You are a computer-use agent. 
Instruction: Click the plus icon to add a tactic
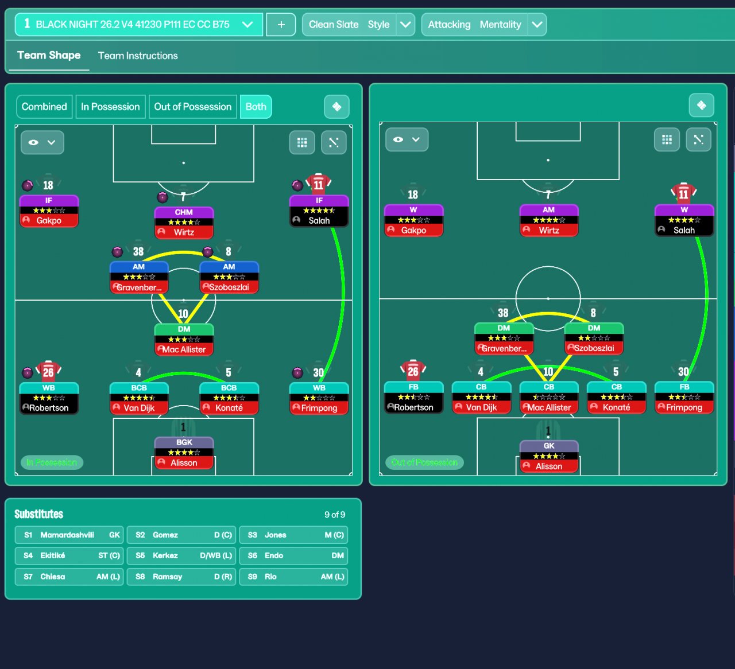coord(281,25)
